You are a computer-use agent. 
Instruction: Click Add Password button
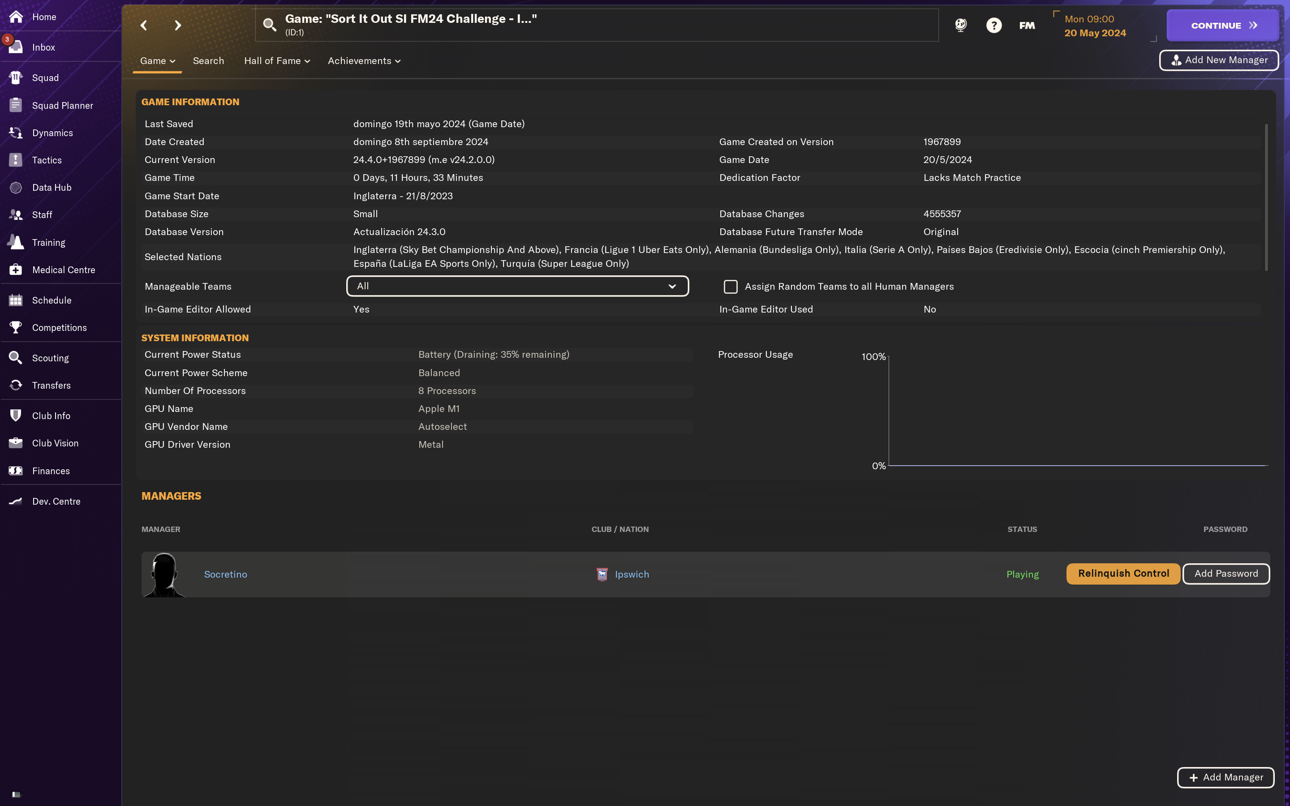click(1226, 574)
